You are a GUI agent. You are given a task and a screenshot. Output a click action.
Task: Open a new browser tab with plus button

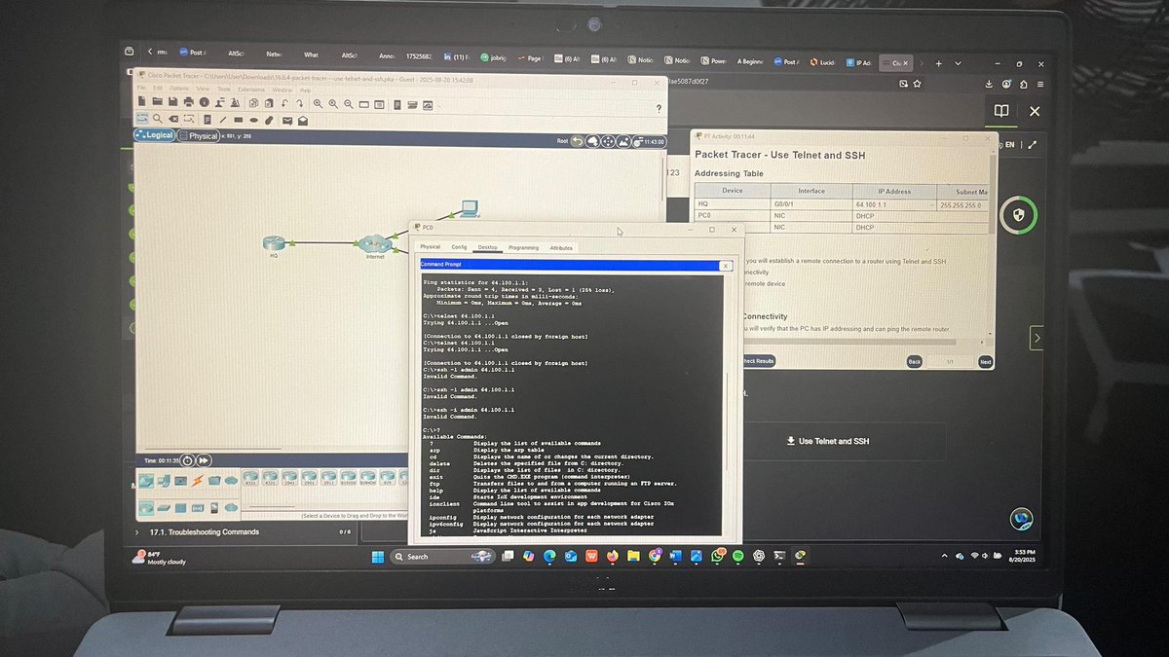coord(938,63)
